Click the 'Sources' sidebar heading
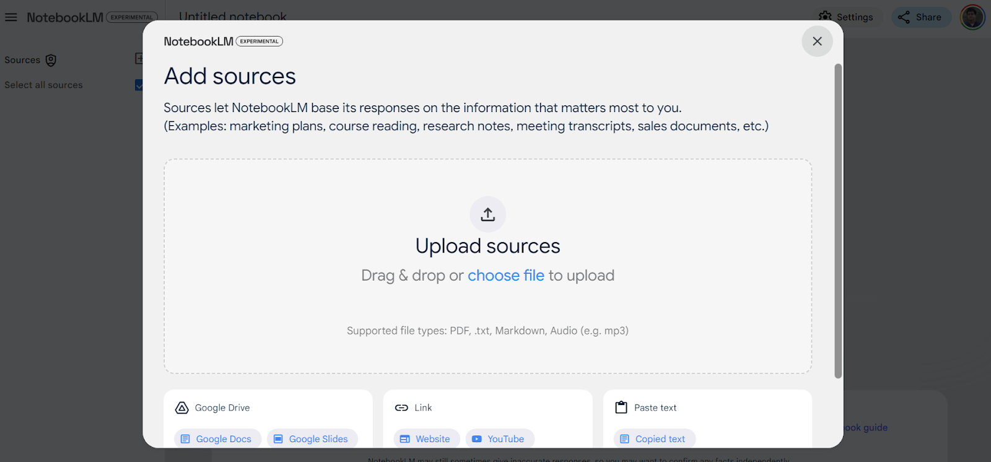 point(22,60)
